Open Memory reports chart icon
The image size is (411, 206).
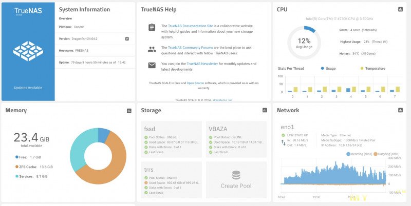(x=129, y=110)
